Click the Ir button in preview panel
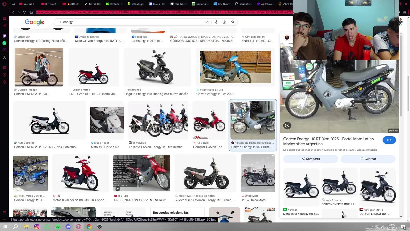 389,140
